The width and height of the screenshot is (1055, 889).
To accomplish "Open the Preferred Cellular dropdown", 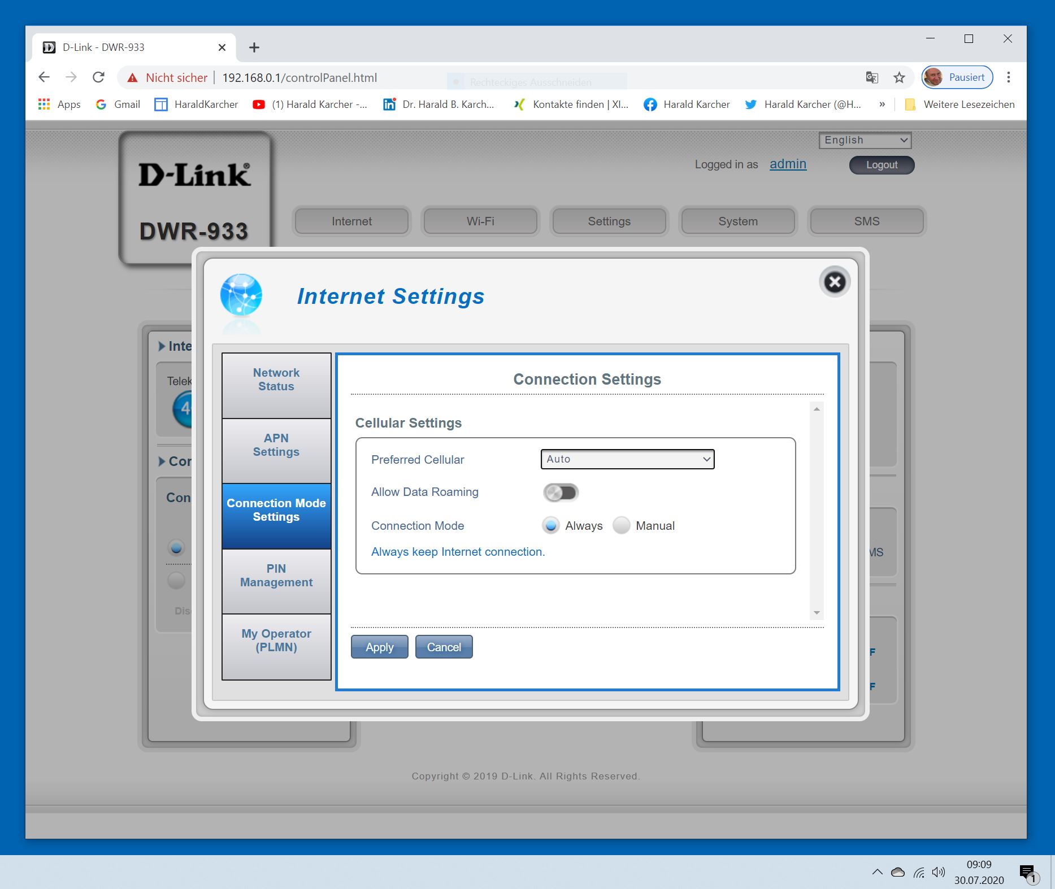I will 627,459.
